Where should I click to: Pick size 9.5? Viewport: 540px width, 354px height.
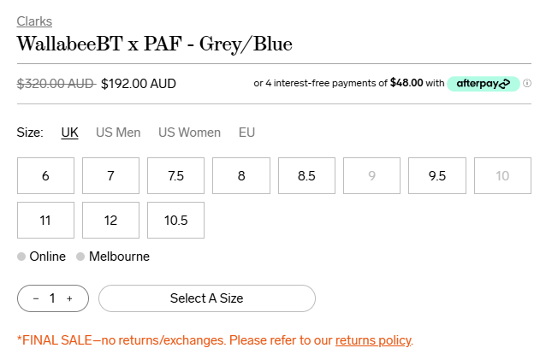[x=437, y=176]
